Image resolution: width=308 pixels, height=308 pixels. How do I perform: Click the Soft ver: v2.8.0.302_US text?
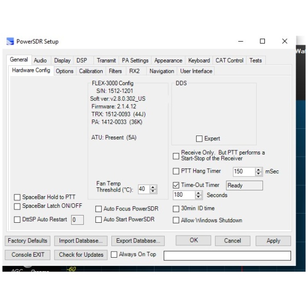pyautogui.click(x=118, y=99)
